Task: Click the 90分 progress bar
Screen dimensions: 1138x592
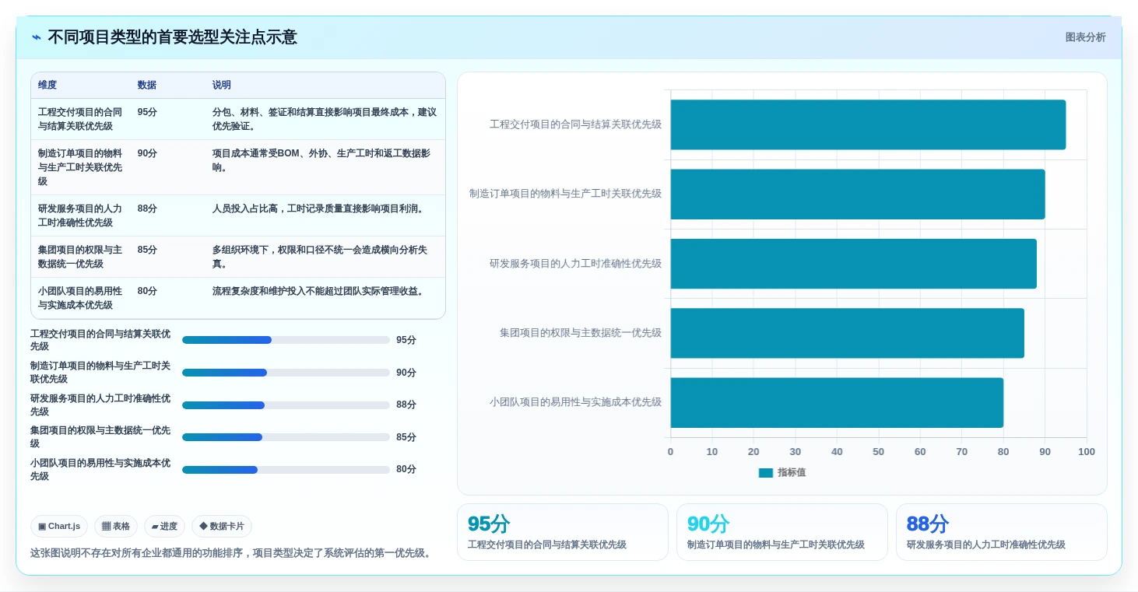Action: point(286,373)
